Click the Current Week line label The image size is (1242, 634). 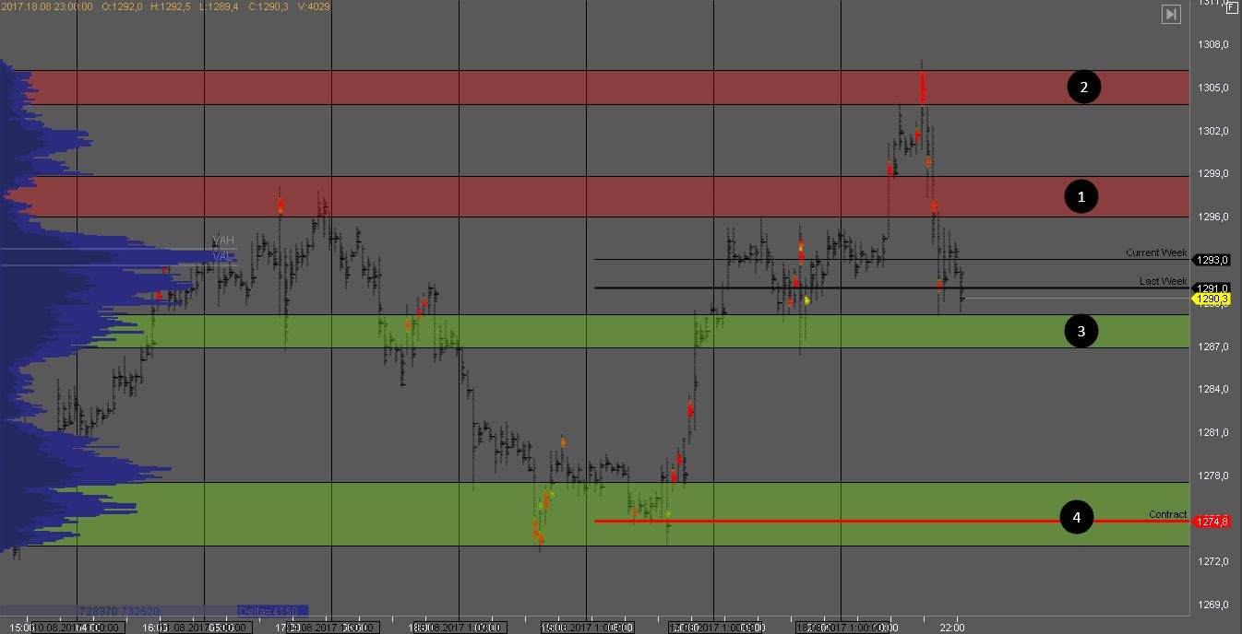tap(1155, 252)
